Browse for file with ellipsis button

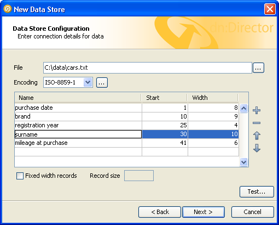point(258,68)
